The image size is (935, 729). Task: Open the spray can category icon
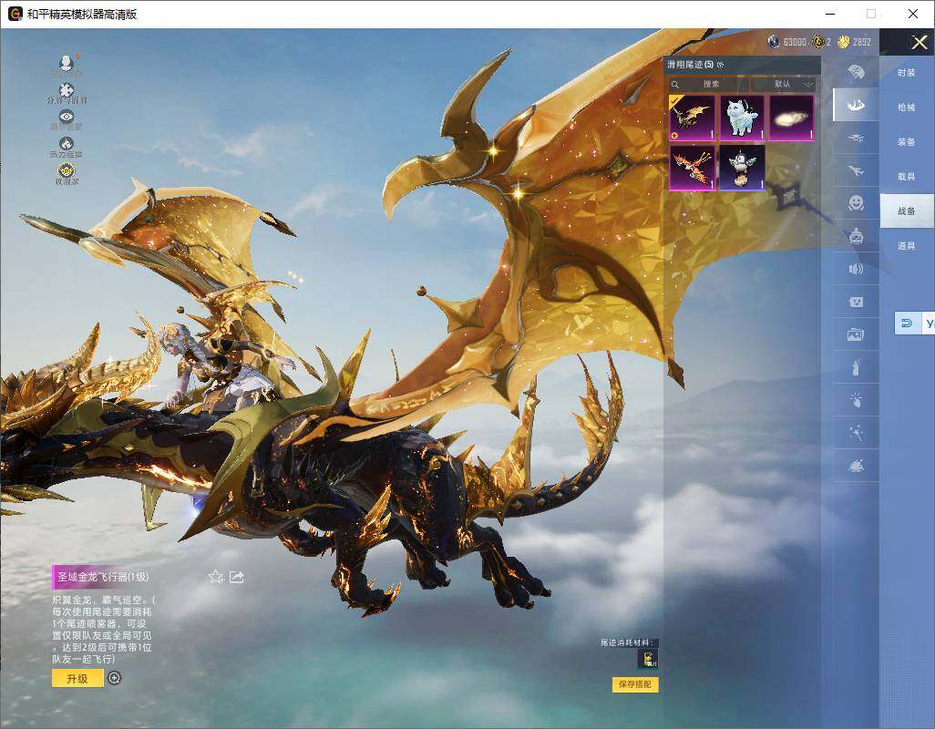click(856, 367)
